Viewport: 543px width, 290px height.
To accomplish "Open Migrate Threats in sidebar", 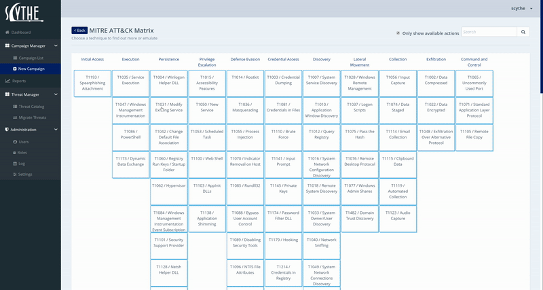I will pos(31,117).
